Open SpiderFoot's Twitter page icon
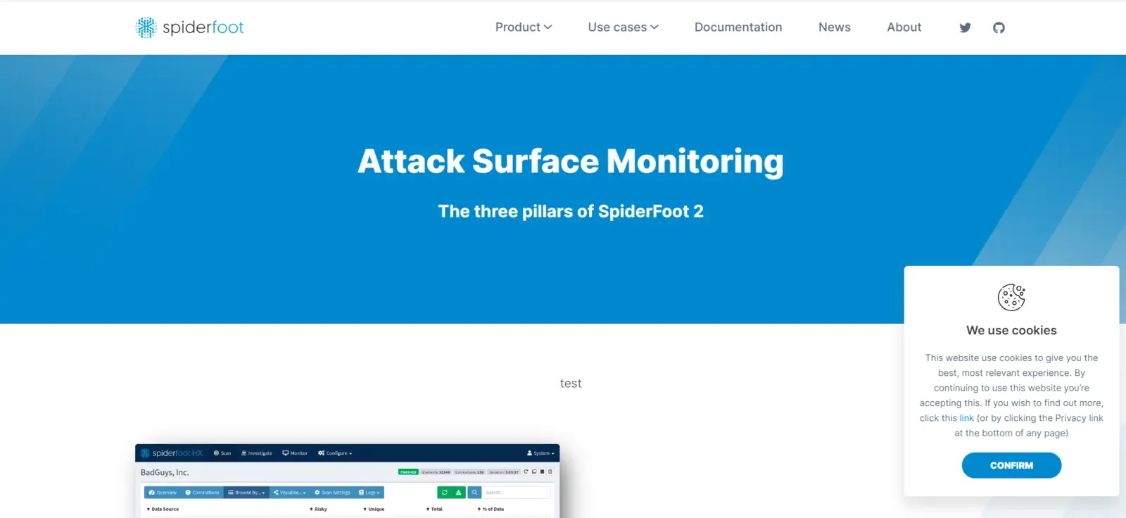Viewport: 1126px width, 518px height. (965, 27)
